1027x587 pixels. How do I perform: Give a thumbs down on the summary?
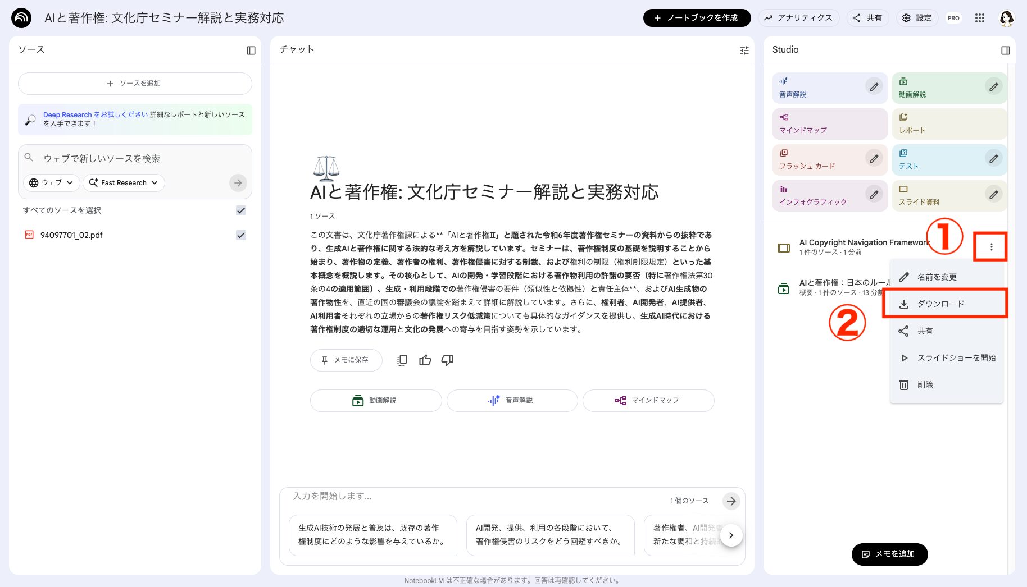point(447,360)
